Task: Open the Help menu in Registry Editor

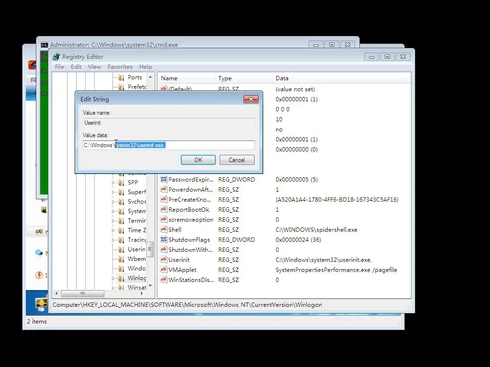Action: coord(145,67)
